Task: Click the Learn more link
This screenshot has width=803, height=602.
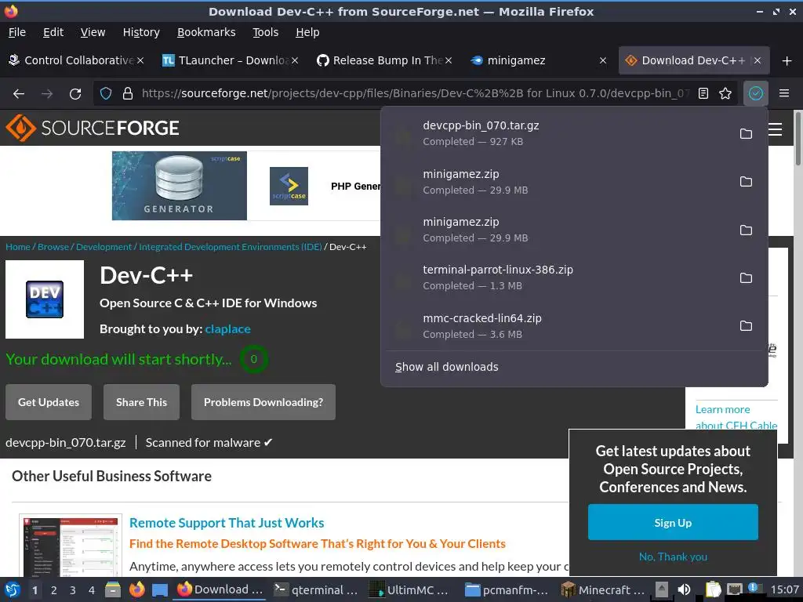Action: pos(722,409)
